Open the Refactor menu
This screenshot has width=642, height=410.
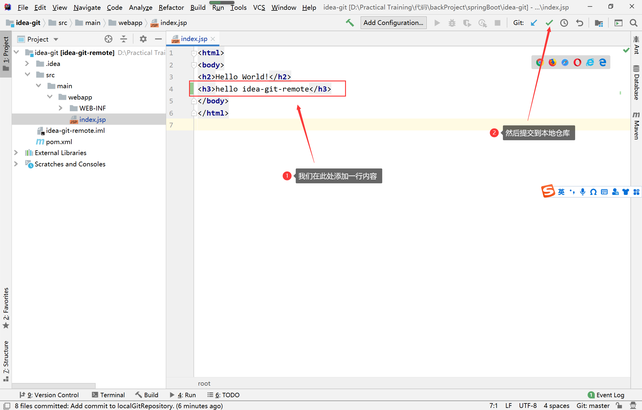171,7
